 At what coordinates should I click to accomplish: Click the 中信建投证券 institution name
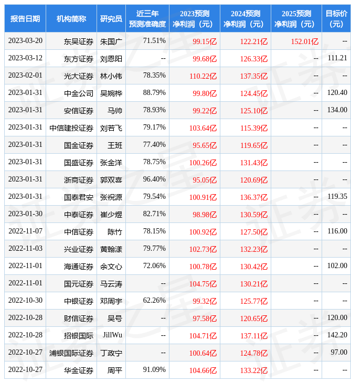(x=72, y=127)
